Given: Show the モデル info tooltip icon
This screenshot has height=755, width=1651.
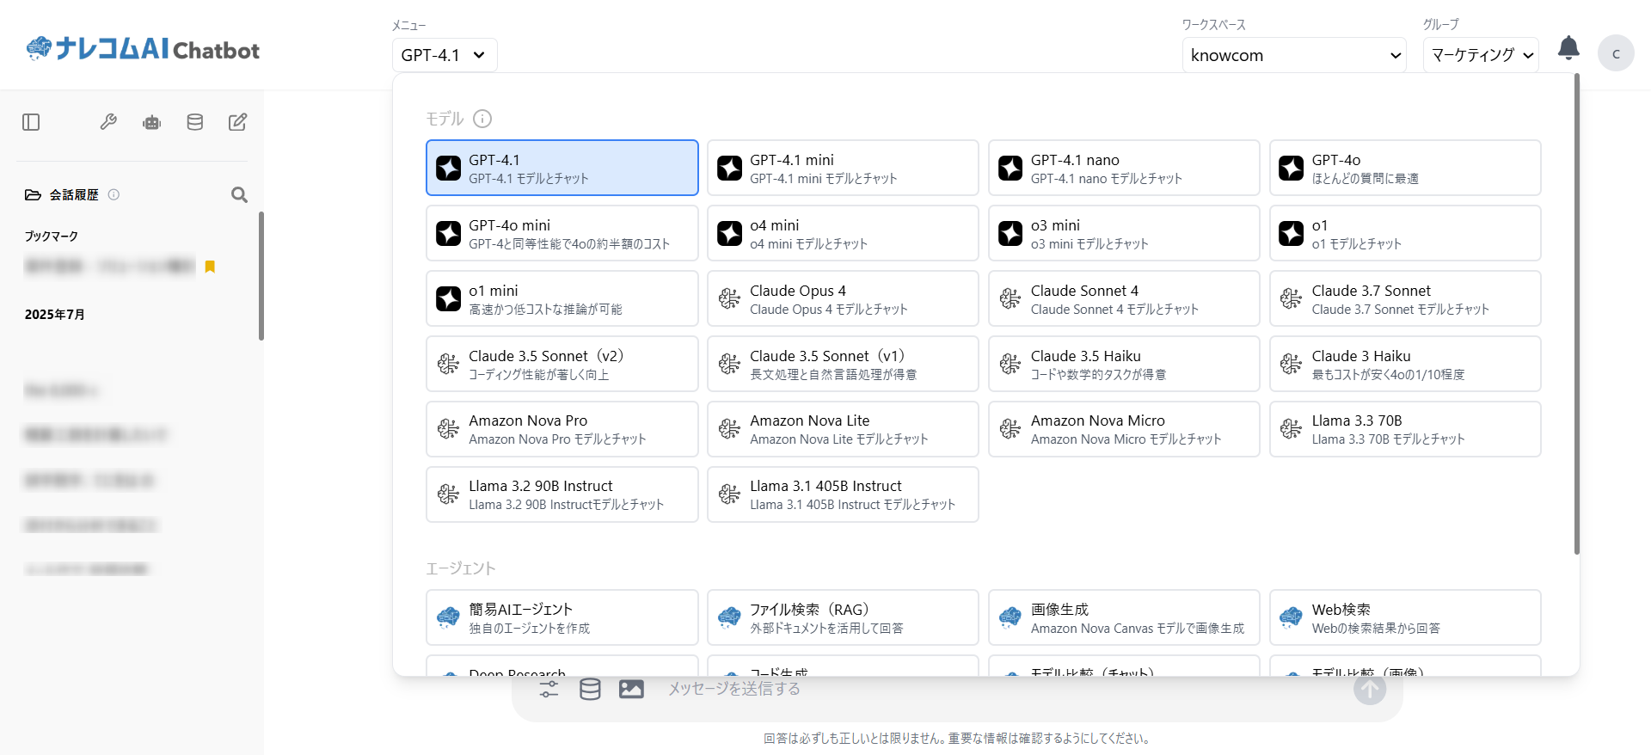Looking at the screenshot, I should click(x=482, y=119).
